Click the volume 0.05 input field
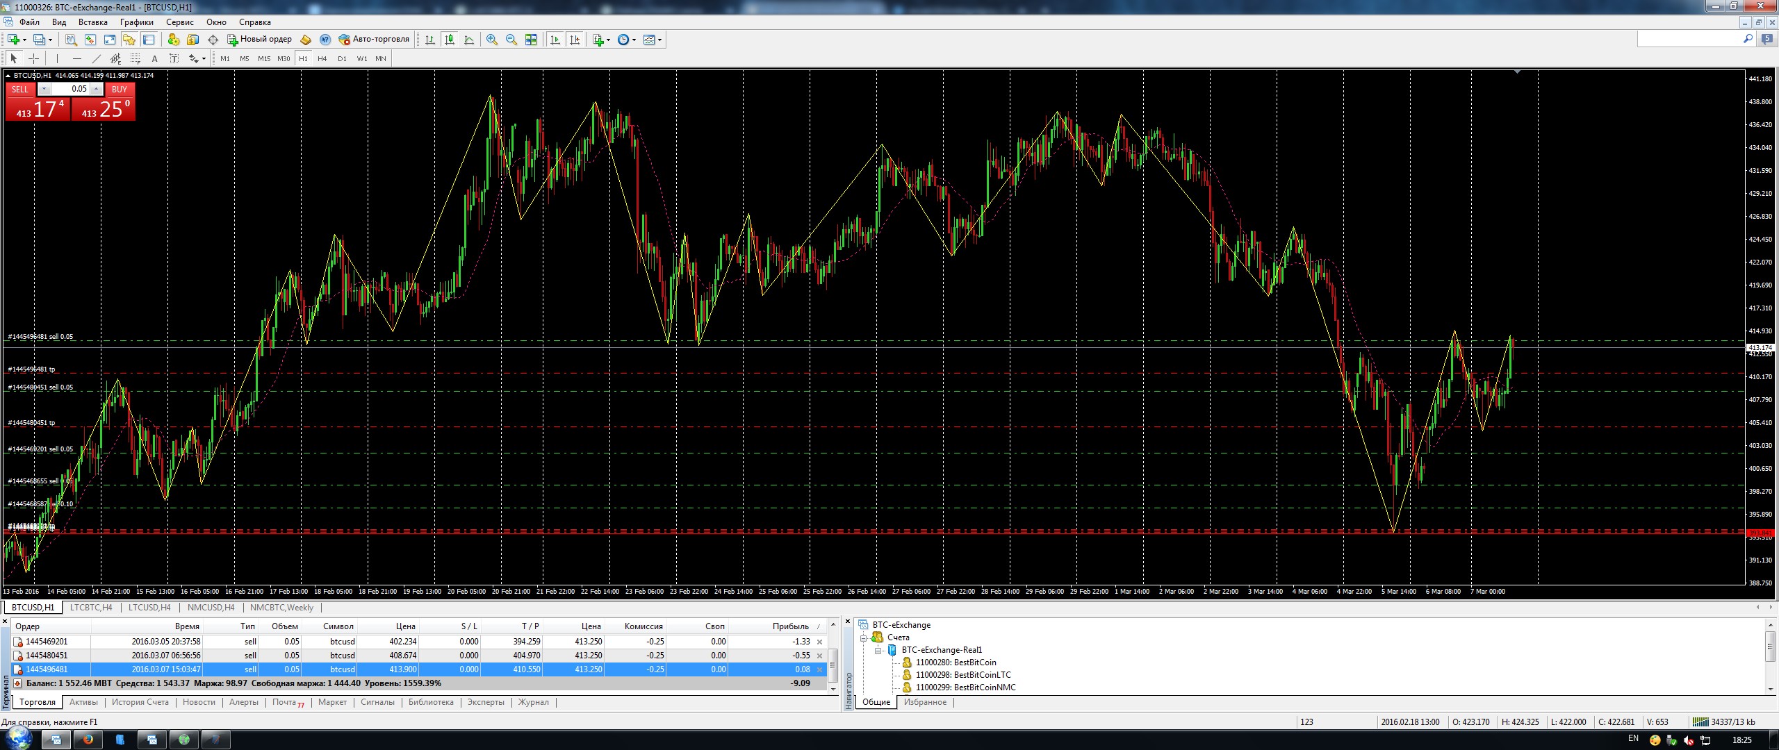 [x=70, y=89]
